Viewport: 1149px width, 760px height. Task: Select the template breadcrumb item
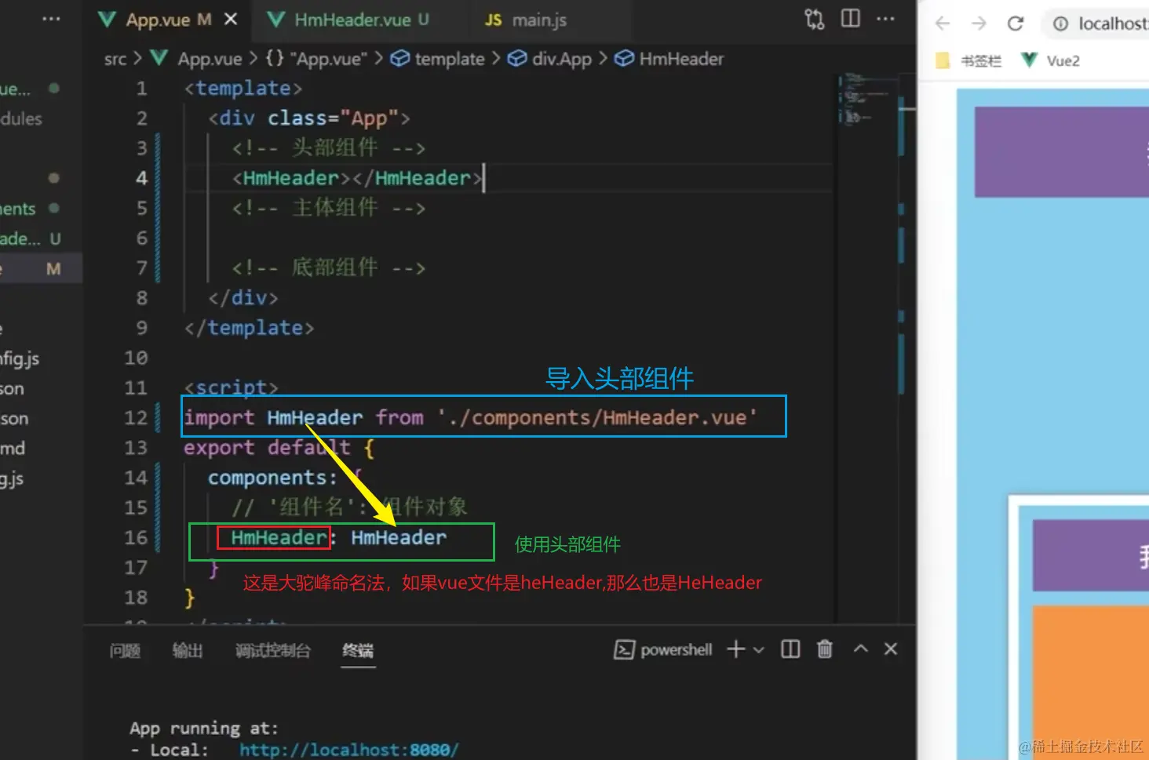(x=438, y=59)
